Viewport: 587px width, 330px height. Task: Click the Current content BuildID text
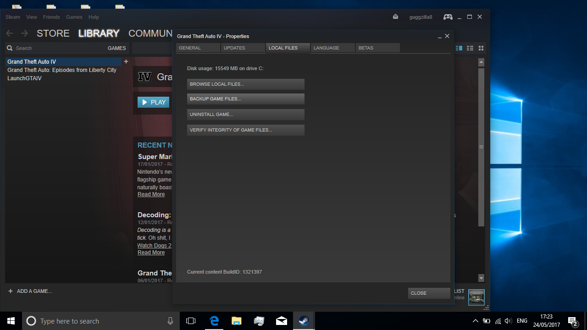pyautogui.click(x=224, y=272)
